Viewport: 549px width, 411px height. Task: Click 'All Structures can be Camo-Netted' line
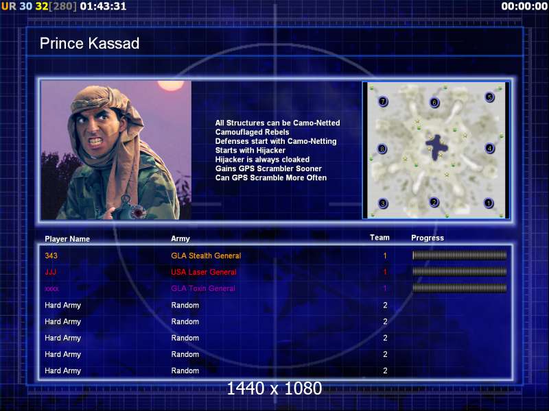tap(277, 123)
